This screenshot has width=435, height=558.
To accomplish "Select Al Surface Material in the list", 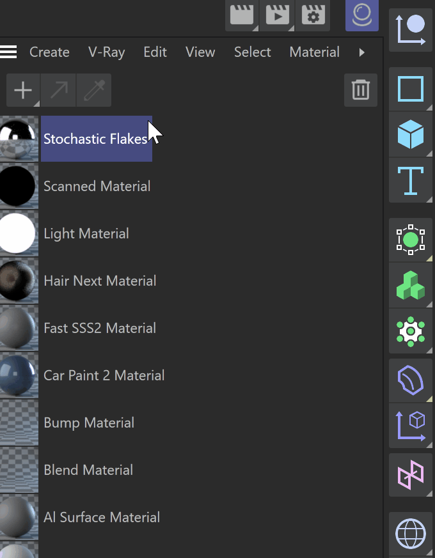I will point(102,518).
